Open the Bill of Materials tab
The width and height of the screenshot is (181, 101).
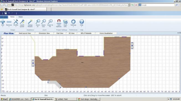click(x=86, y=33)
